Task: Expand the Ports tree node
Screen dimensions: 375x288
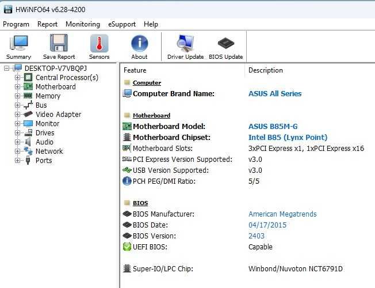Action: click(x=17, y=160)
